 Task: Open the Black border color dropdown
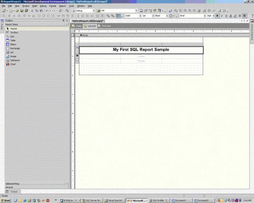pos(167,16)
